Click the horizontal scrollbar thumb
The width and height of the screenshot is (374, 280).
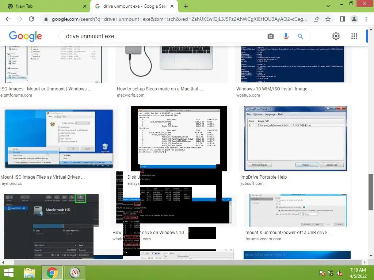tap(188, 262)
